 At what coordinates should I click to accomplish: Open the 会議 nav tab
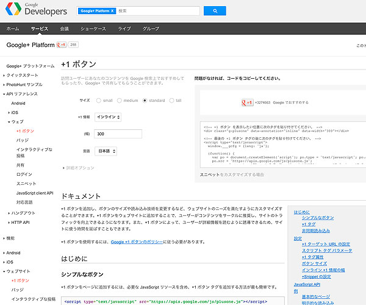click(x=65, y=29)
